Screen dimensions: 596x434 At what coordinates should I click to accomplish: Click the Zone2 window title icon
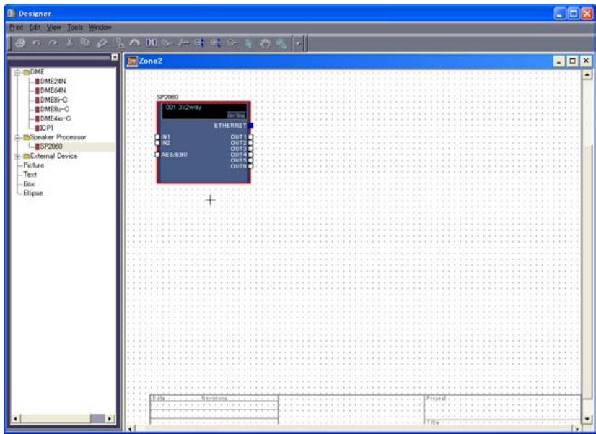coord(132,61)
